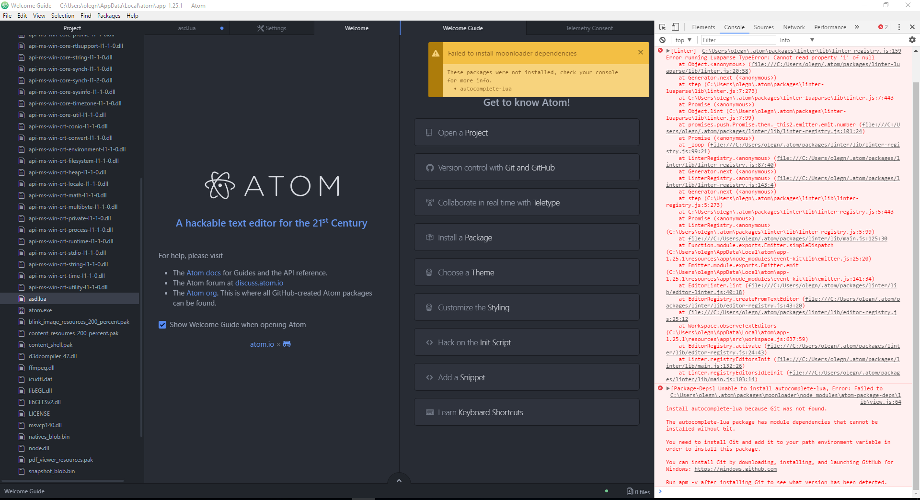Click the warning icon on the notification

(436, 53)
